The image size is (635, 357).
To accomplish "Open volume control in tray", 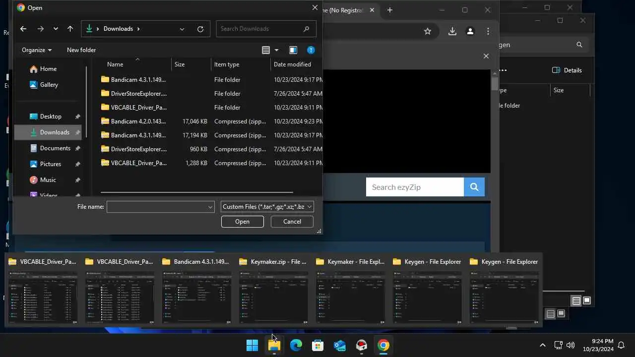I will pyautogui.click(x=571, y=346).
